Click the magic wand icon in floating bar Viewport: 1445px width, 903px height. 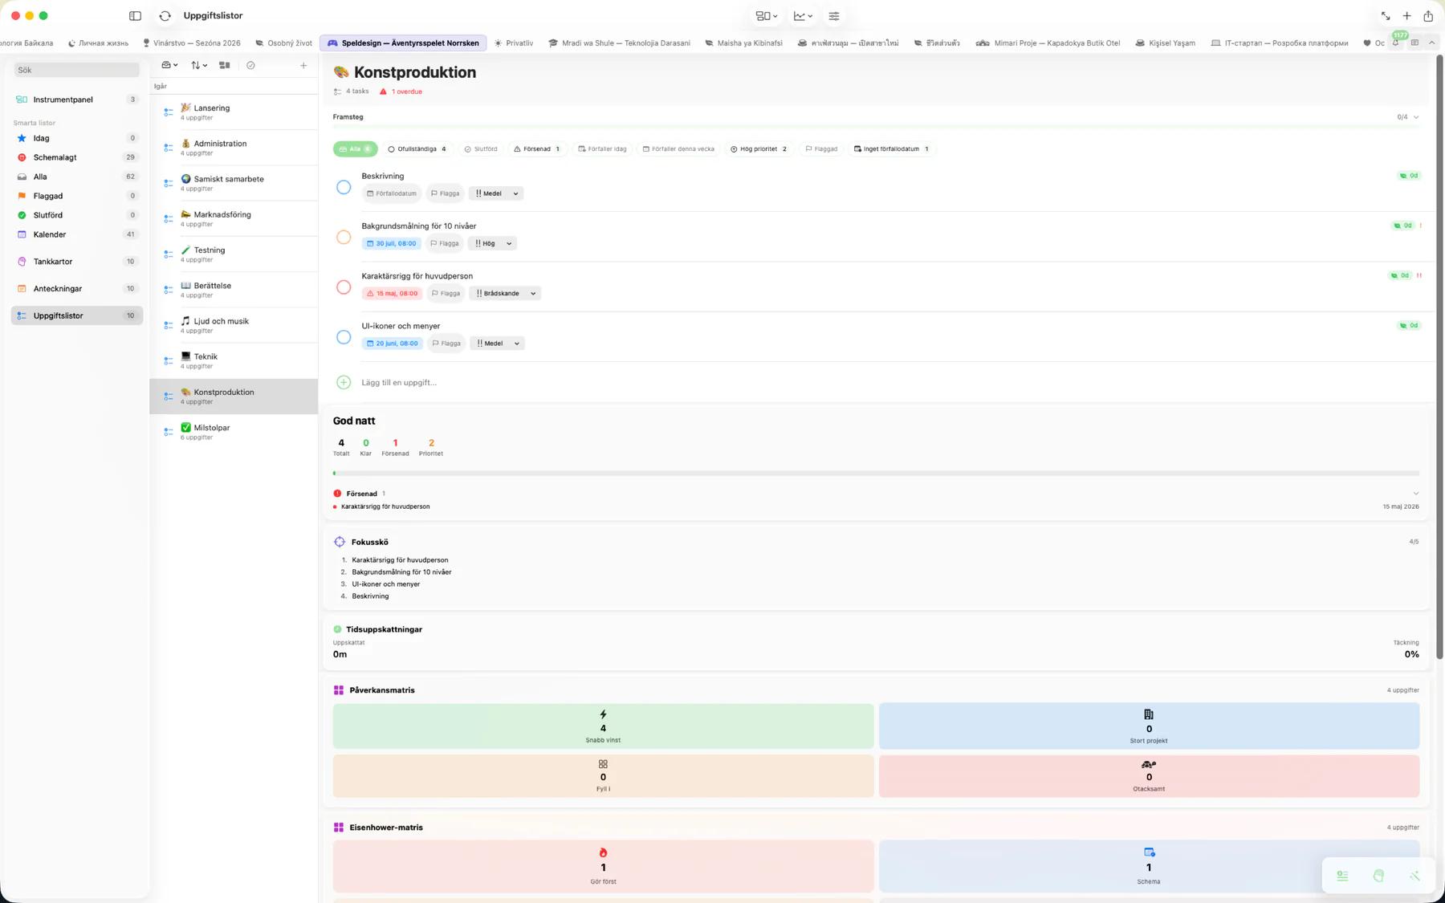tap(1414, 876)
